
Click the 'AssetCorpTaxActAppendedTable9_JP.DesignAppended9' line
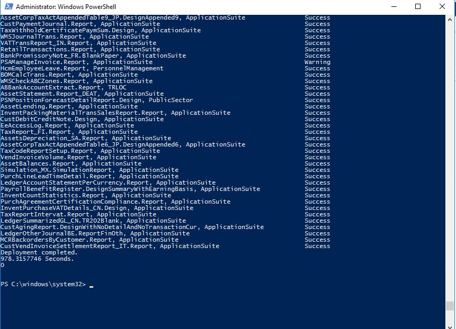click(123, 17)
